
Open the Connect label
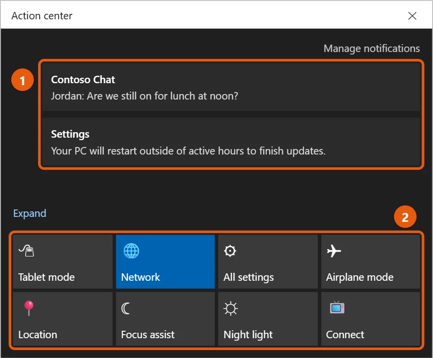pyautogui.click(x=345, y=335)
